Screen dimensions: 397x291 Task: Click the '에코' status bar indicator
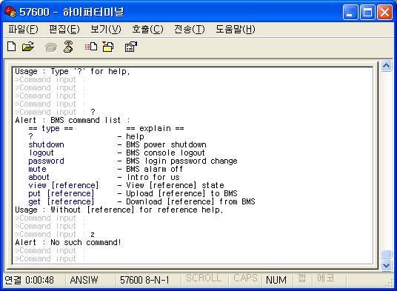click(326, 278)
